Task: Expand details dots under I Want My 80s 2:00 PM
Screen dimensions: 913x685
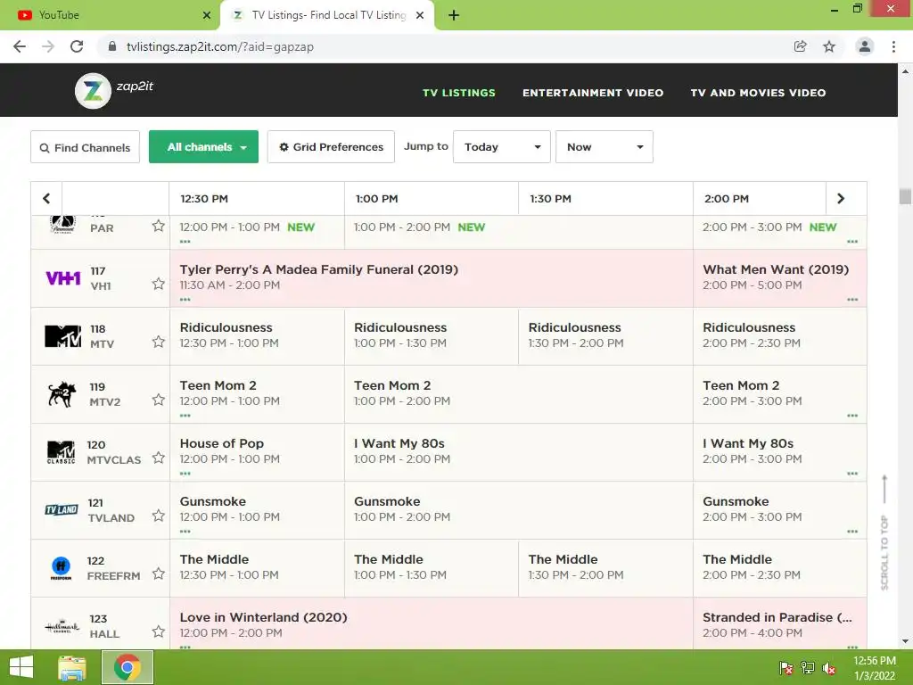Action: tap(852, 474)
